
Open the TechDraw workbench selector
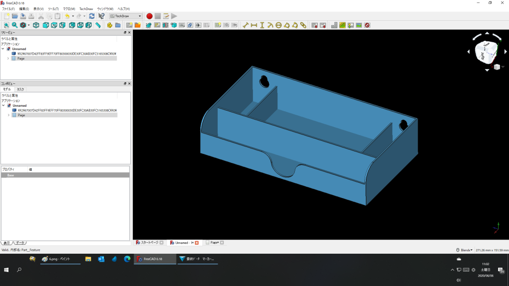tap(126, 16)
